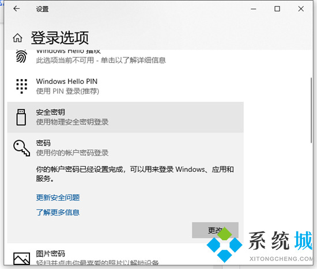The height and width of the screenshot is (269, 317).
Task: Expand the 安全密钥 sign-in option
Action: pos(125,117)
